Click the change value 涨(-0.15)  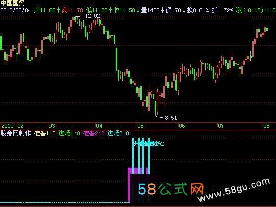(x=249, y=10)
